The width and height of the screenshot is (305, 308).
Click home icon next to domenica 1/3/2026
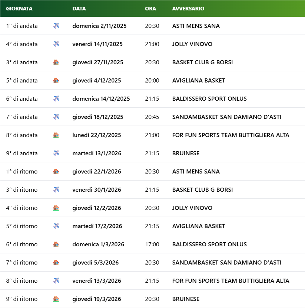(56, 244)
